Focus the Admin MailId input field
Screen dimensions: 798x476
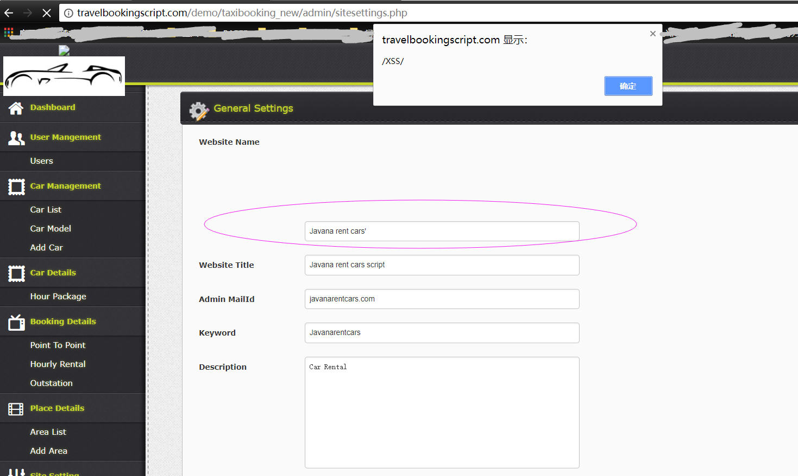click(x=442, y=299)
